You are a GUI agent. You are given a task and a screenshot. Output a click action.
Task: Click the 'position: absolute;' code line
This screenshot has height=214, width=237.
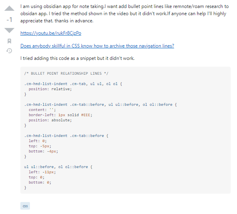coord(50,120)
